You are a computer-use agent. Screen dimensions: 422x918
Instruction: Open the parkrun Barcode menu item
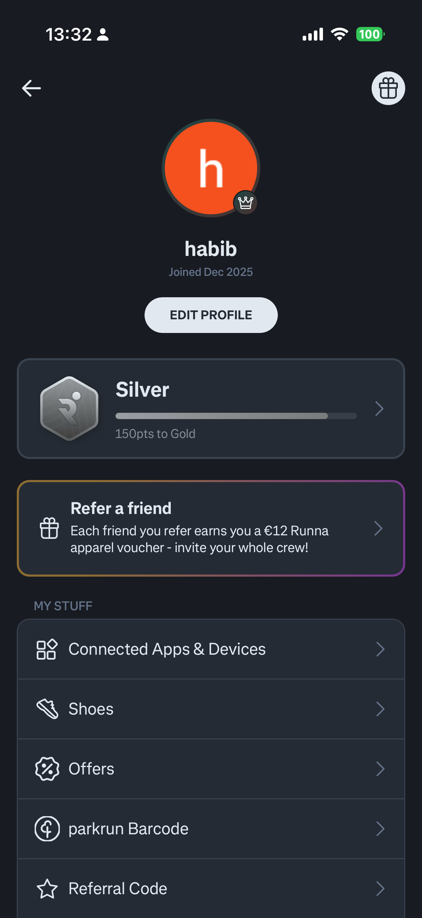pyautogui.click(x=211, y=829)
